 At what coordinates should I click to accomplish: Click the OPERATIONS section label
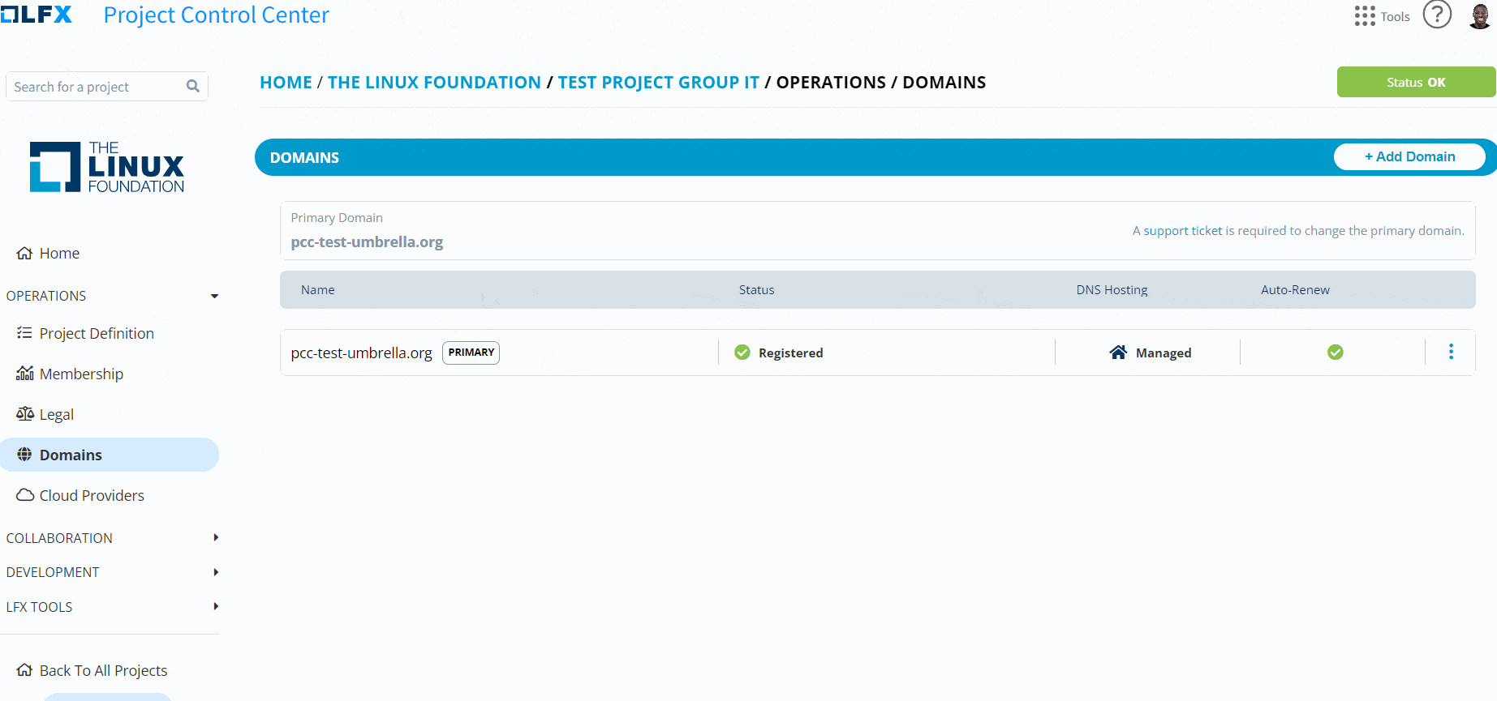coord(46,296)
